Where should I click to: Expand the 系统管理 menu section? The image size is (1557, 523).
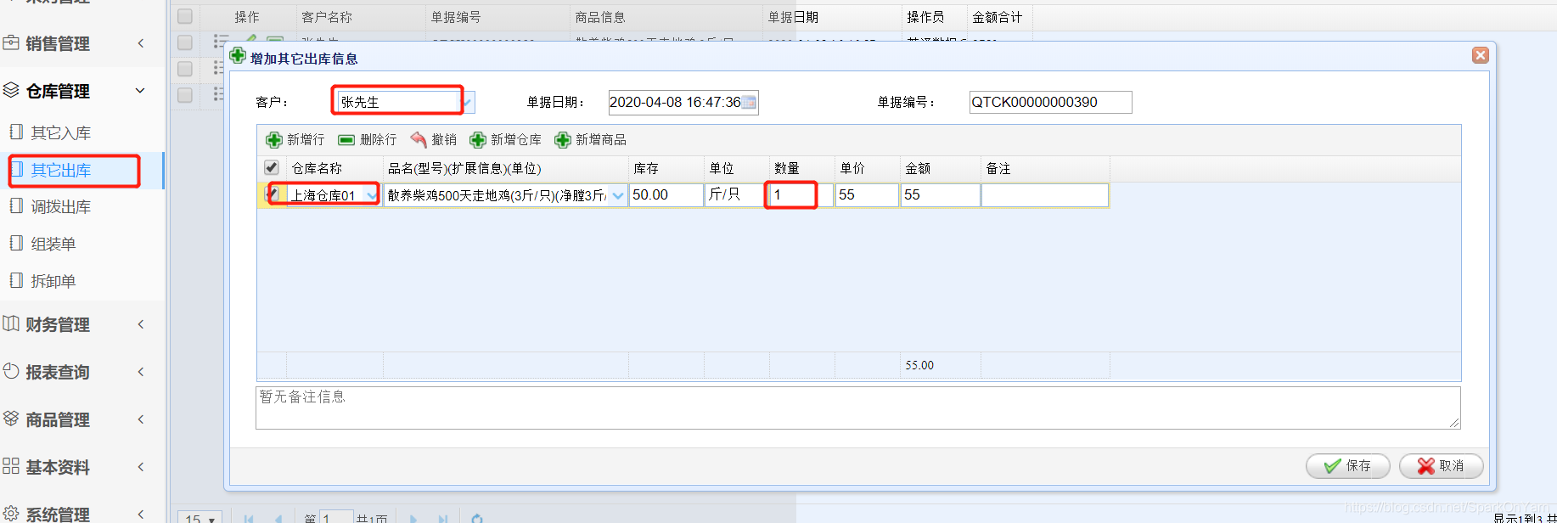click(x=141, y=515)
